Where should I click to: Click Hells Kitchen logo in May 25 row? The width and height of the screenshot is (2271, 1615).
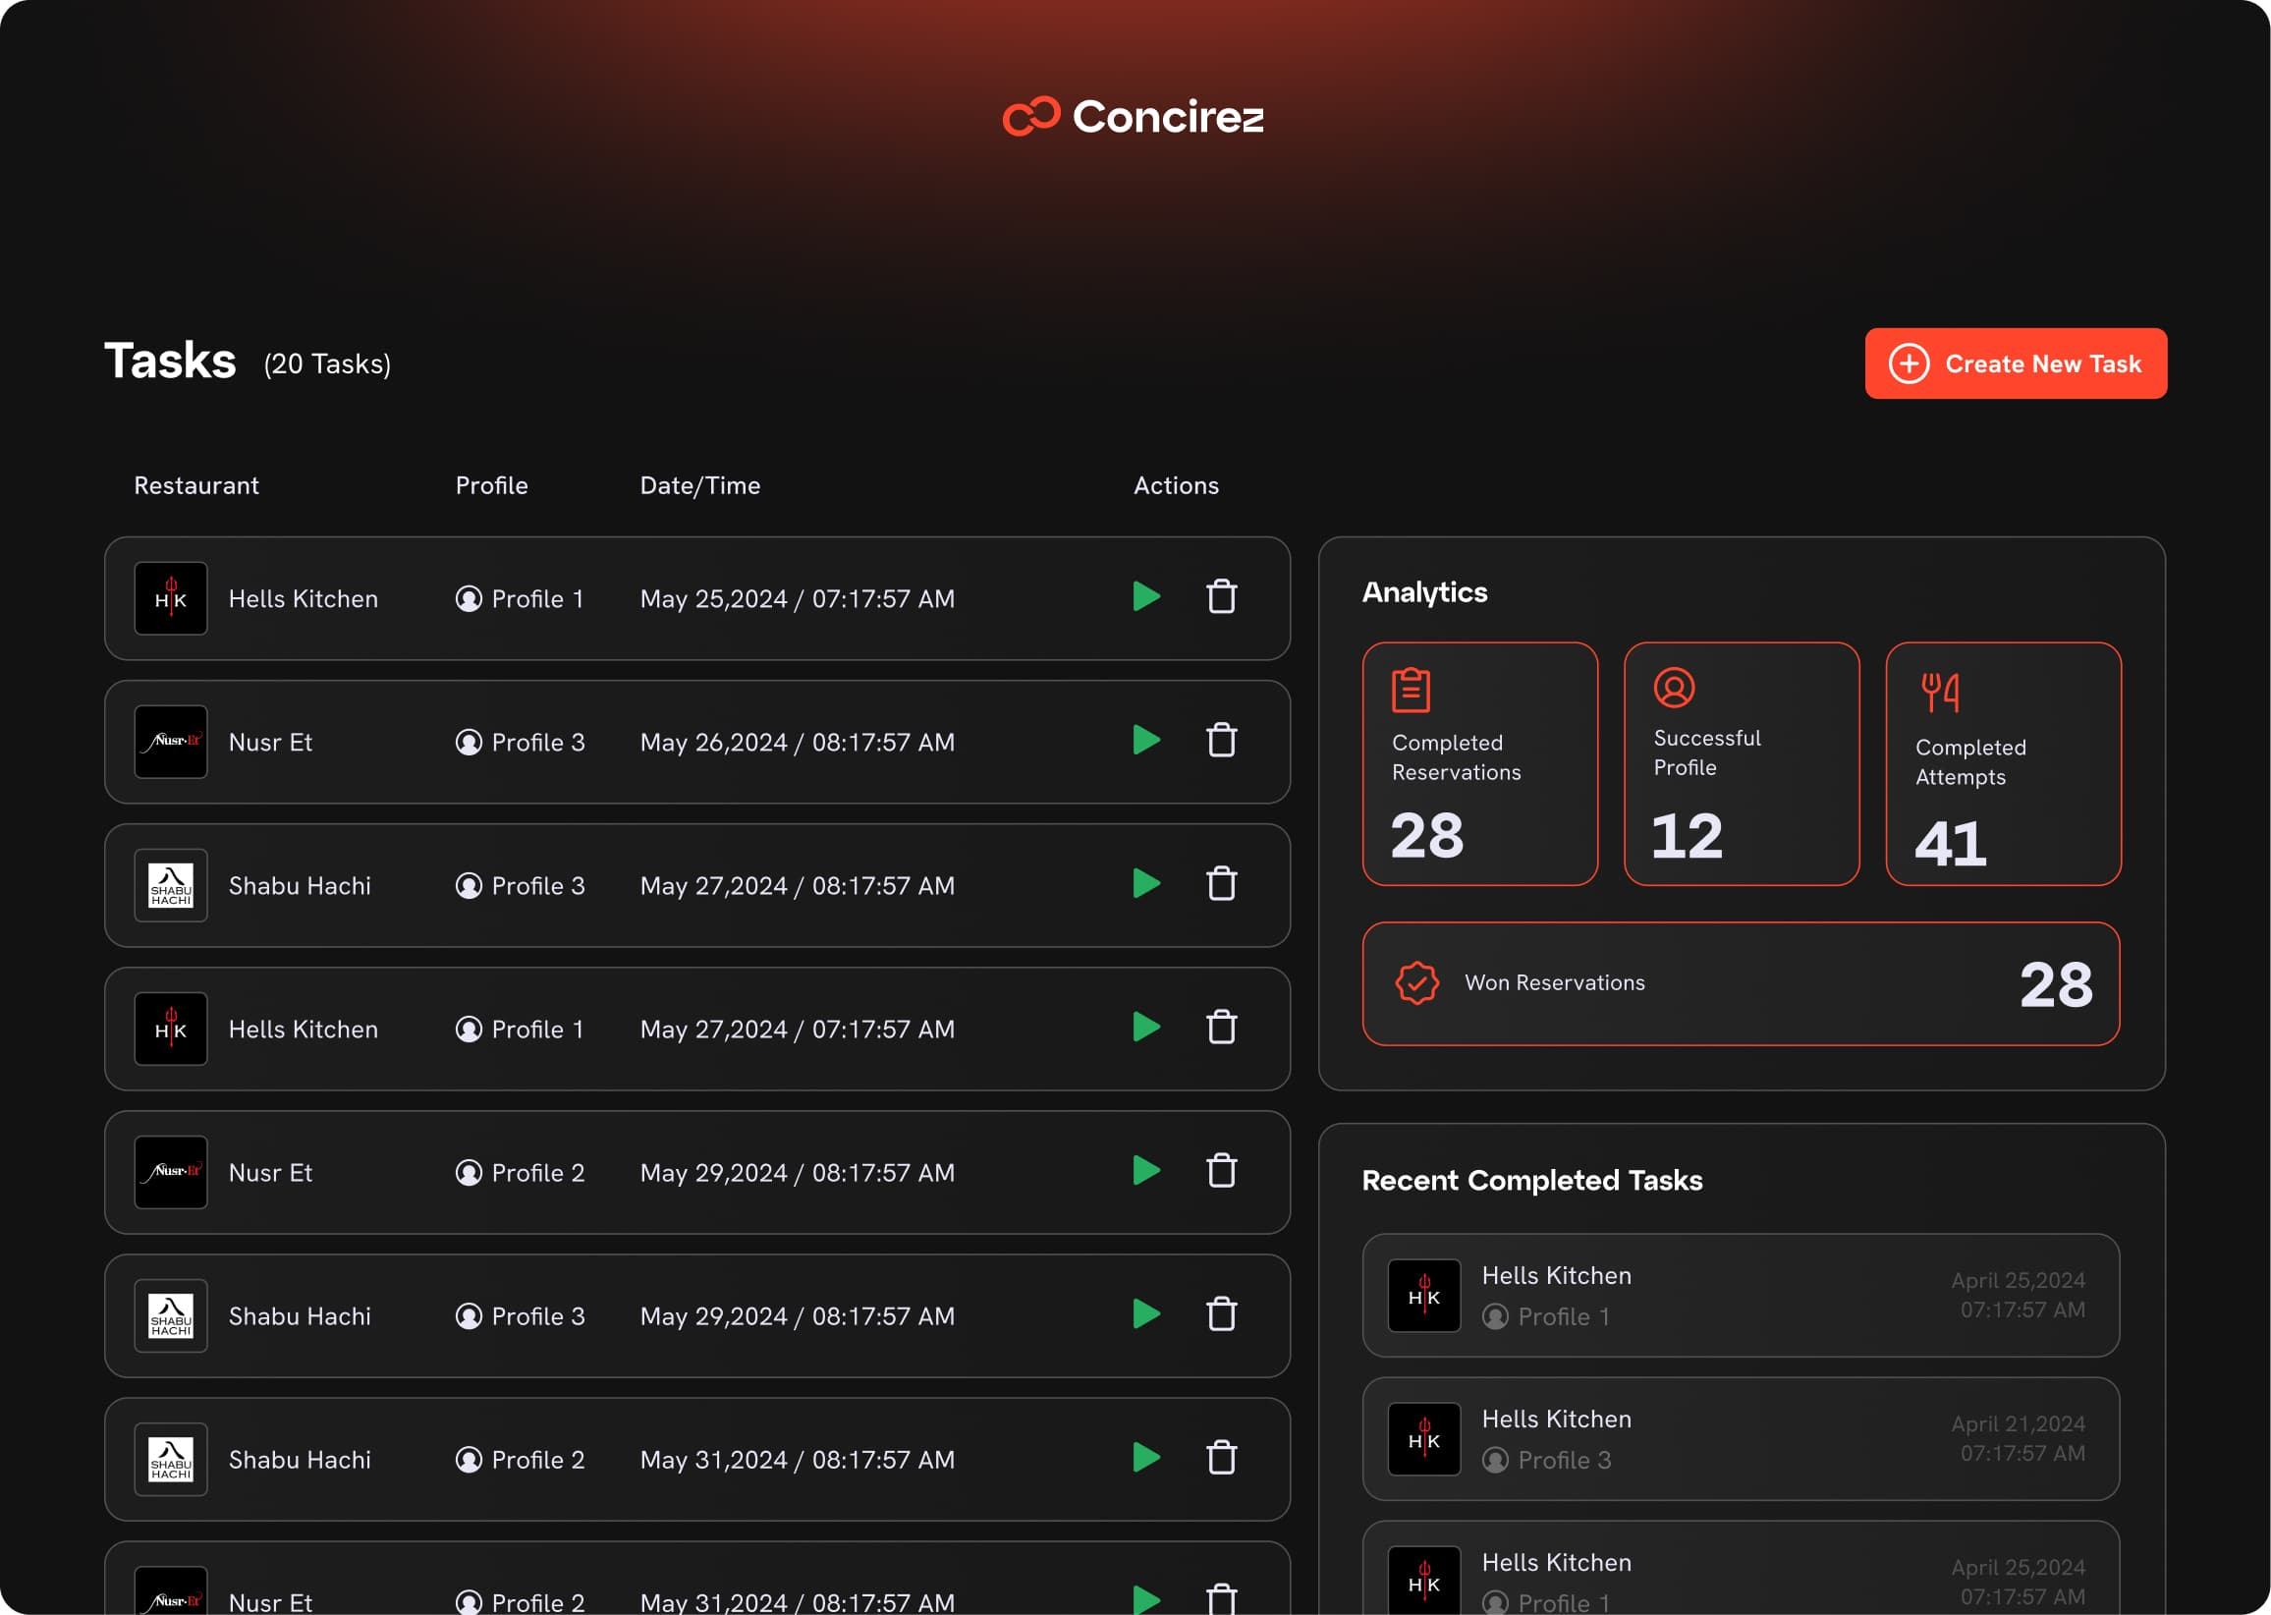pos(171,598)
